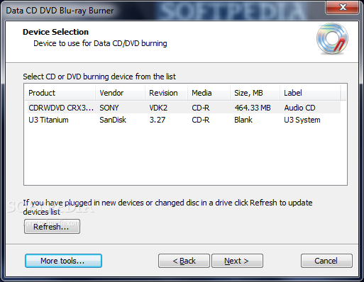Cancel the device selection wizard

[326, 261]
